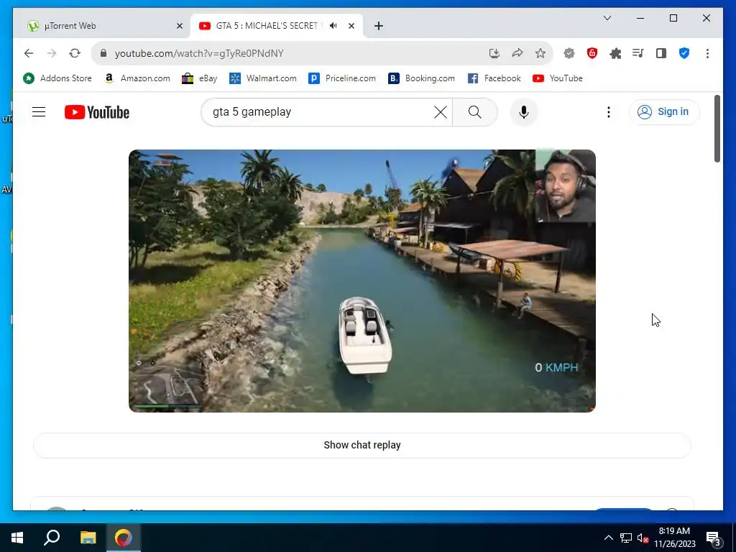Open volume tray icon
736x552 pixels.
[x=643, y=538]
